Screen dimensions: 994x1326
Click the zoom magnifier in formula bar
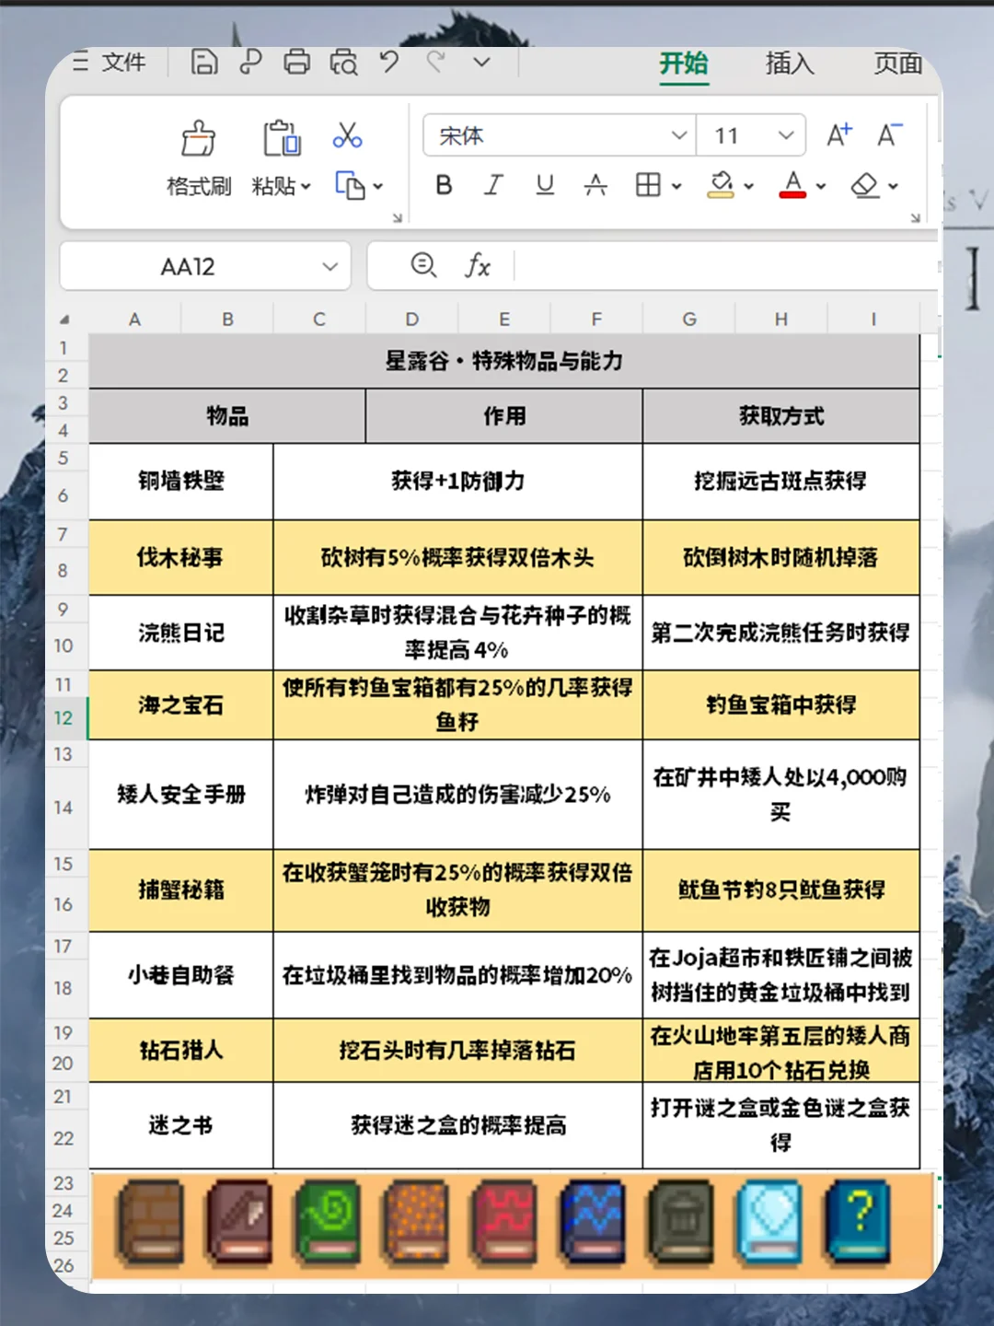[423, 265]
